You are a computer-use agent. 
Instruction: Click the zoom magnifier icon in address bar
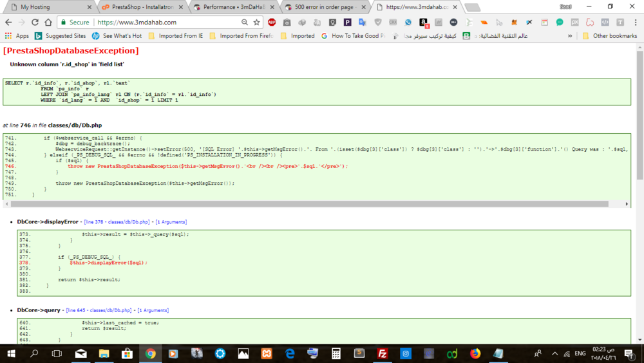(244, 22)
